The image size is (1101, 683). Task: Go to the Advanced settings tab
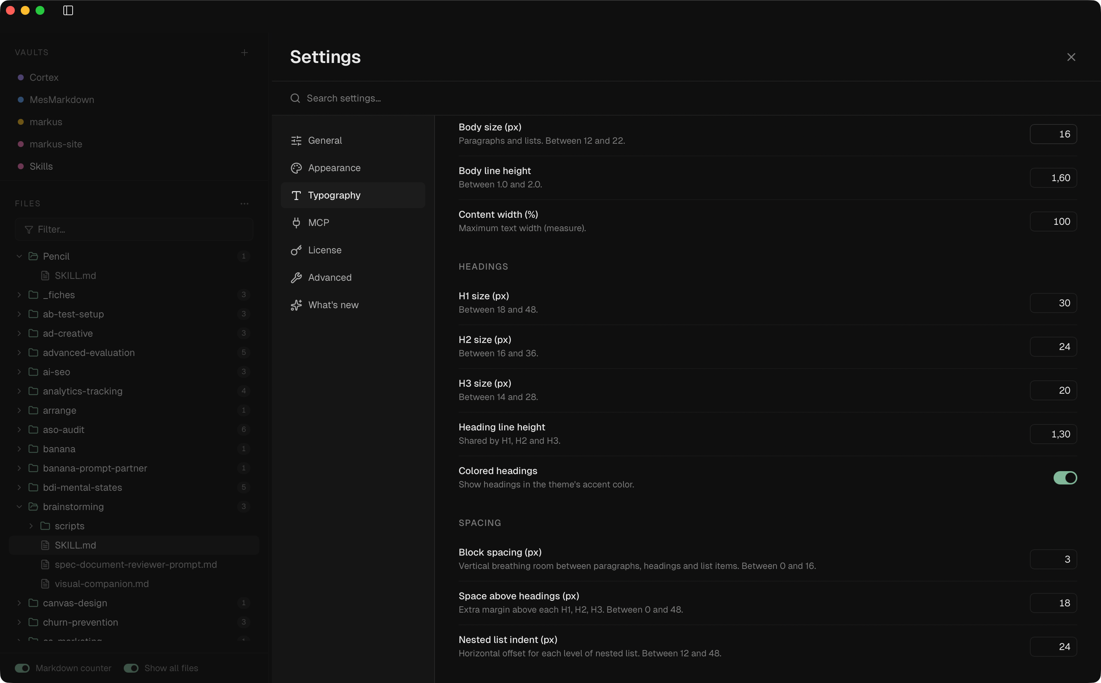[x=353, y=278]
